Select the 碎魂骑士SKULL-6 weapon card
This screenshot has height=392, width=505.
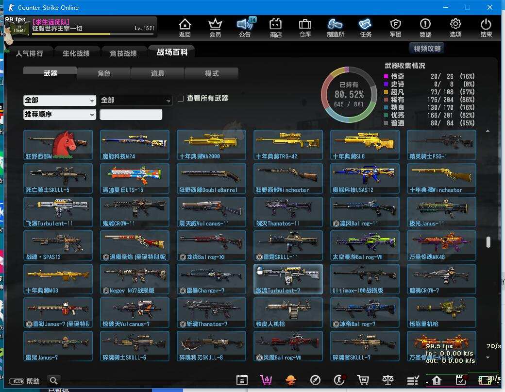(135, 346)
